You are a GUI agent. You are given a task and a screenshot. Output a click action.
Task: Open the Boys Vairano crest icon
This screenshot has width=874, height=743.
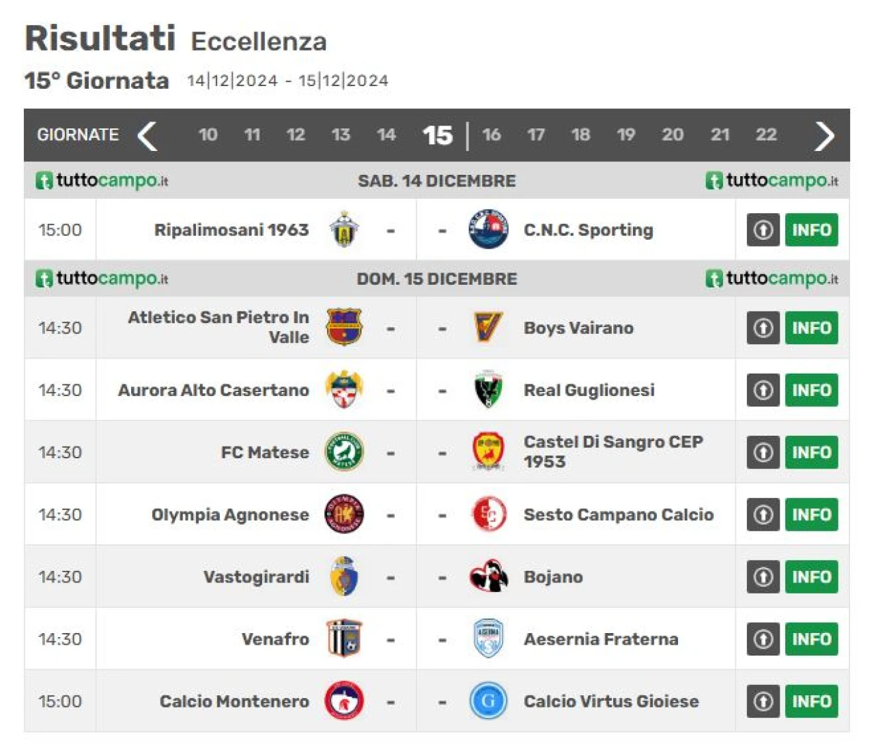488,328
